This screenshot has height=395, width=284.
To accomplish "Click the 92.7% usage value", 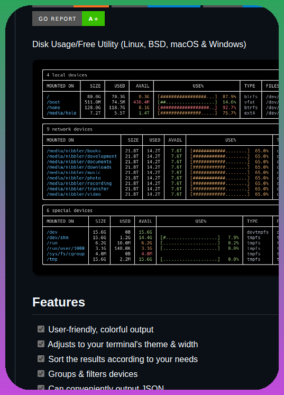I will coord(229,108).
